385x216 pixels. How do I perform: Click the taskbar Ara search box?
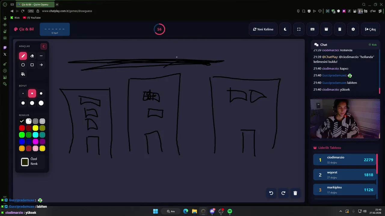tap(171, 211)
